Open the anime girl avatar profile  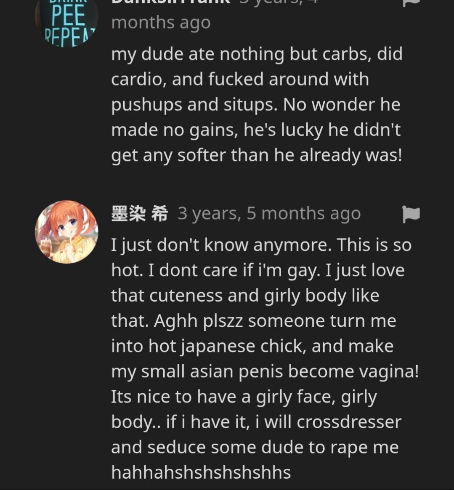pos(66,232)
